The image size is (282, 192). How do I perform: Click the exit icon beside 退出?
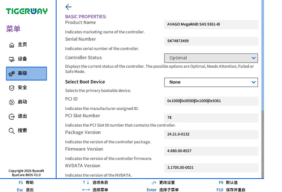click(12, 117)
